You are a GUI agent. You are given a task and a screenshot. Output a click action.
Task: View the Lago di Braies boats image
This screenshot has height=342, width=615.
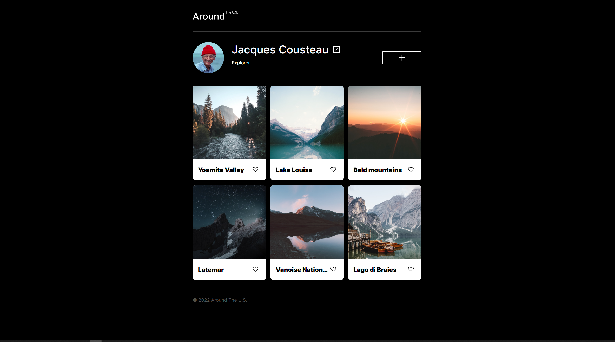tap(385, 222)
